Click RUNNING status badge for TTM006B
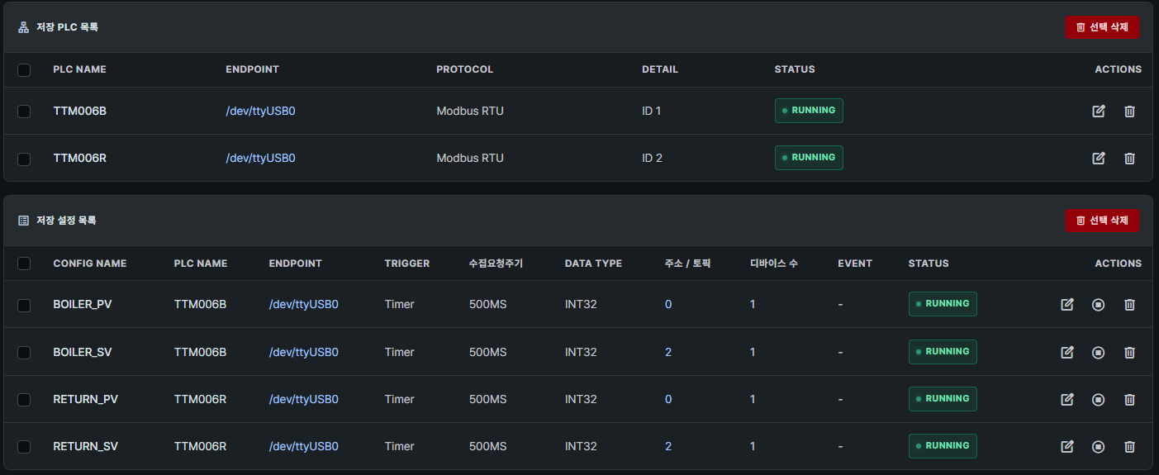Image resolution: width=1159 pixels, height=475 pixels. pyautogui.click(x=809, y=111)
